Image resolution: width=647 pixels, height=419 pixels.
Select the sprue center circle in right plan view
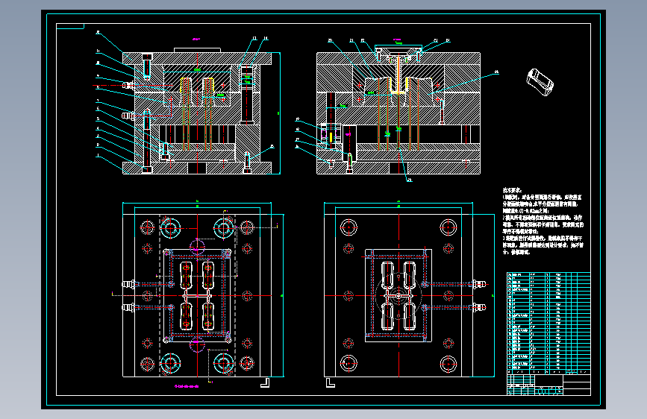point(398,296)
